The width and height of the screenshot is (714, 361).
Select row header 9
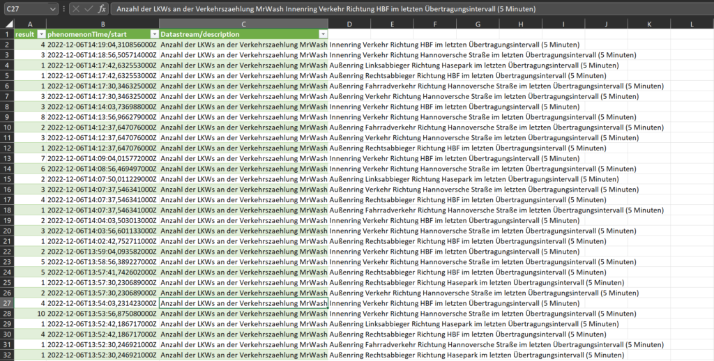point(7,117)
